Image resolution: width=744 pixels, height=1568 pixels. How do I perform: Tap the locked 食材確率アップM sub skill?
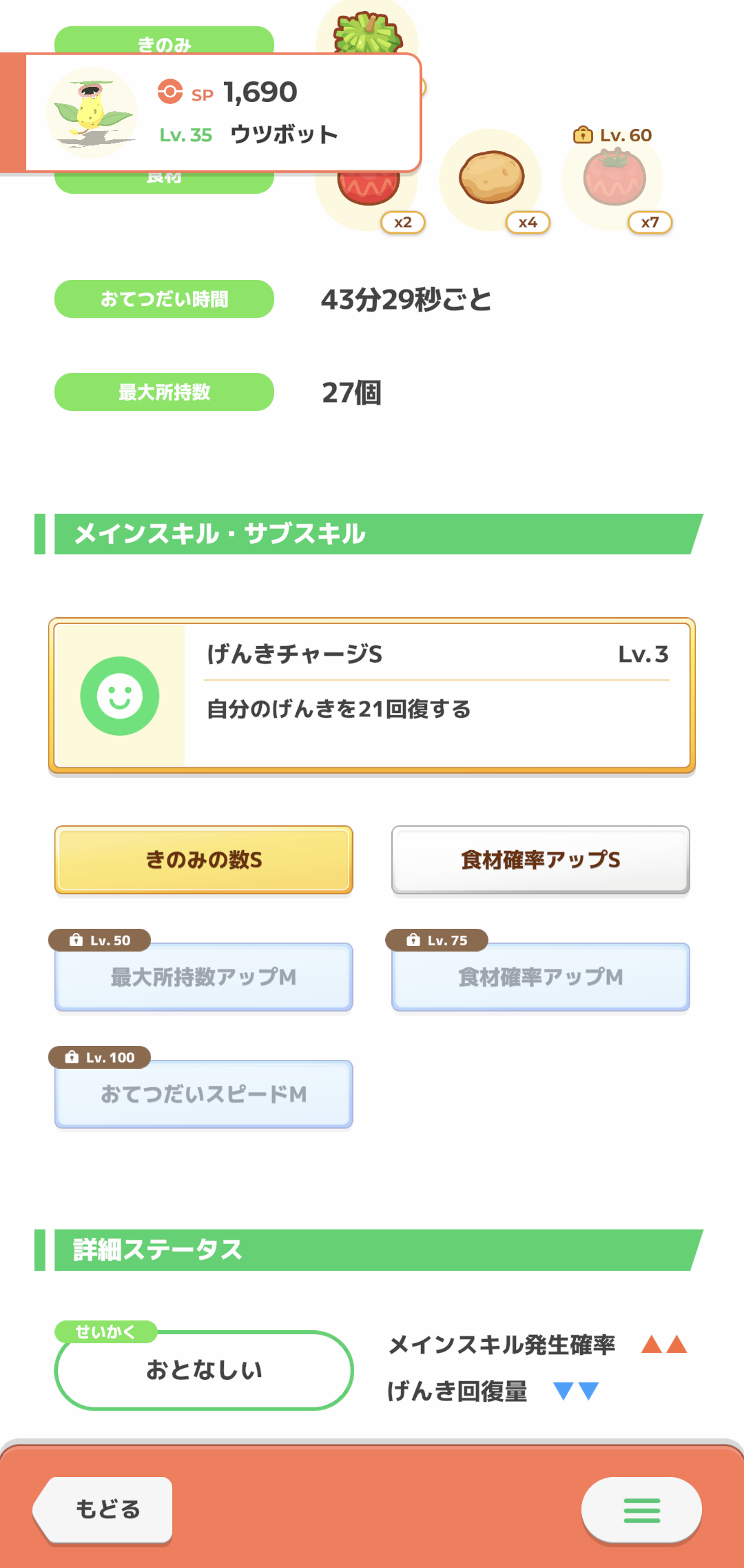point(541,976)
